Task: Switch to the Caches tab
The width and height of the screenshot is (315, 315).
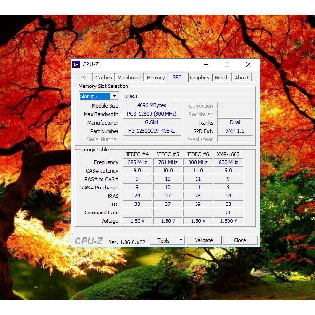Action: [x=104, y=78]
